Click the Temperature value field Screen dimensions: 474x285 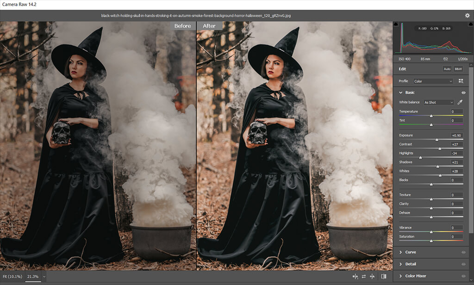456,112
